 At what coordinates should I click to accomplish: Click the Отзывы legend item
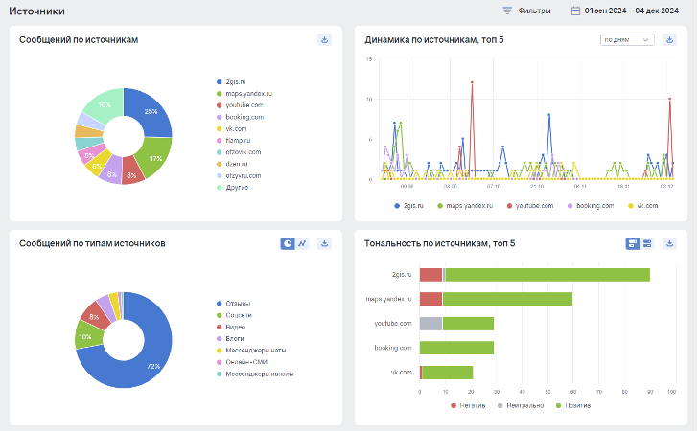pos(239,303)
